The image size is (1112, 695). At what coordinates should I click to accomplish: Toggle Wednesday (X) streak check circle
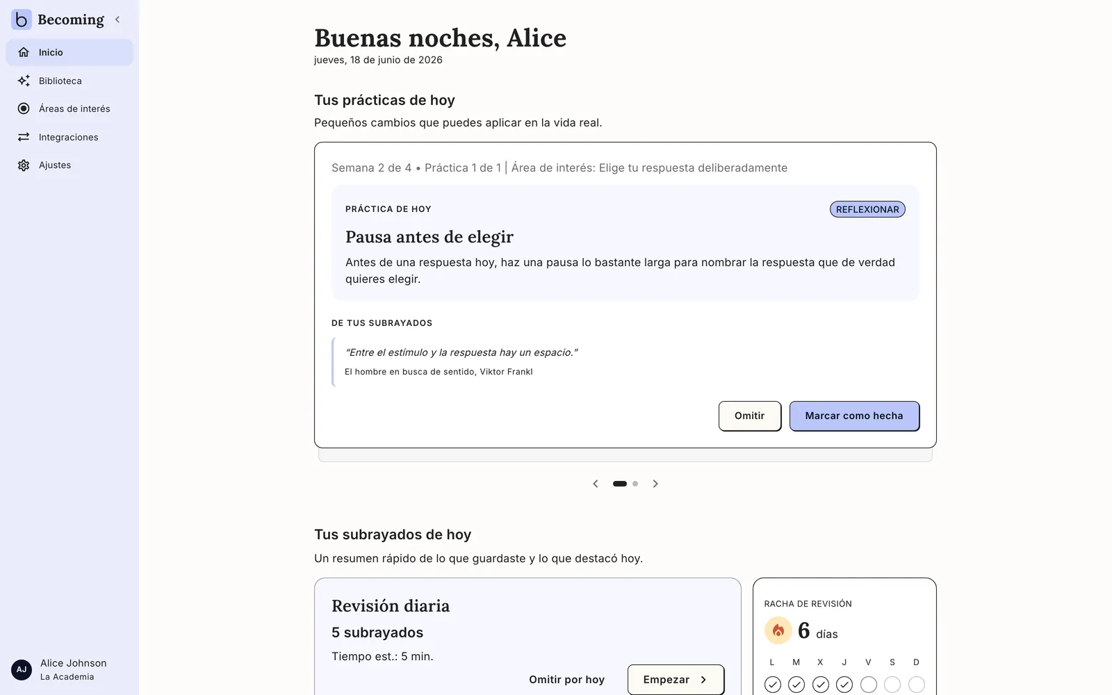(821, 685)
